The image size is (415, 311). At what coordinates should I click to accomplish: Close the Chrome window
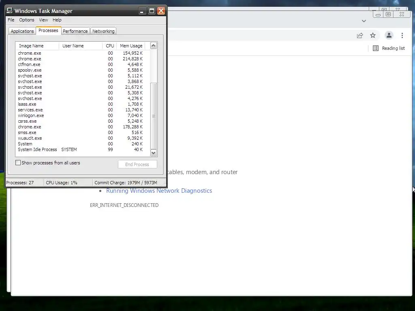(402, 14)
